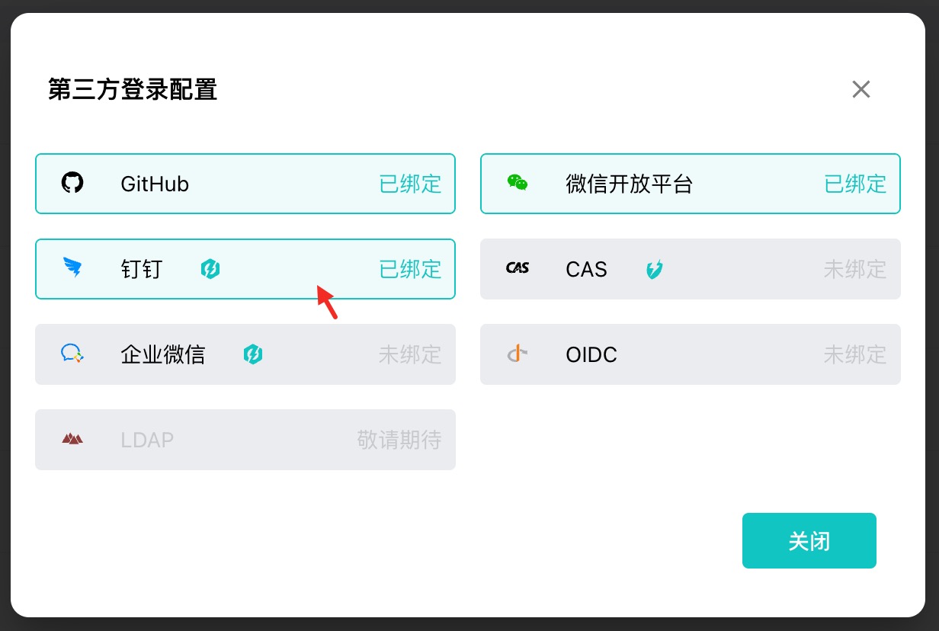Click the teal 关闭 button
Image resolution: width=939 pixels, height=631 pixels.
tap(809, 540)
